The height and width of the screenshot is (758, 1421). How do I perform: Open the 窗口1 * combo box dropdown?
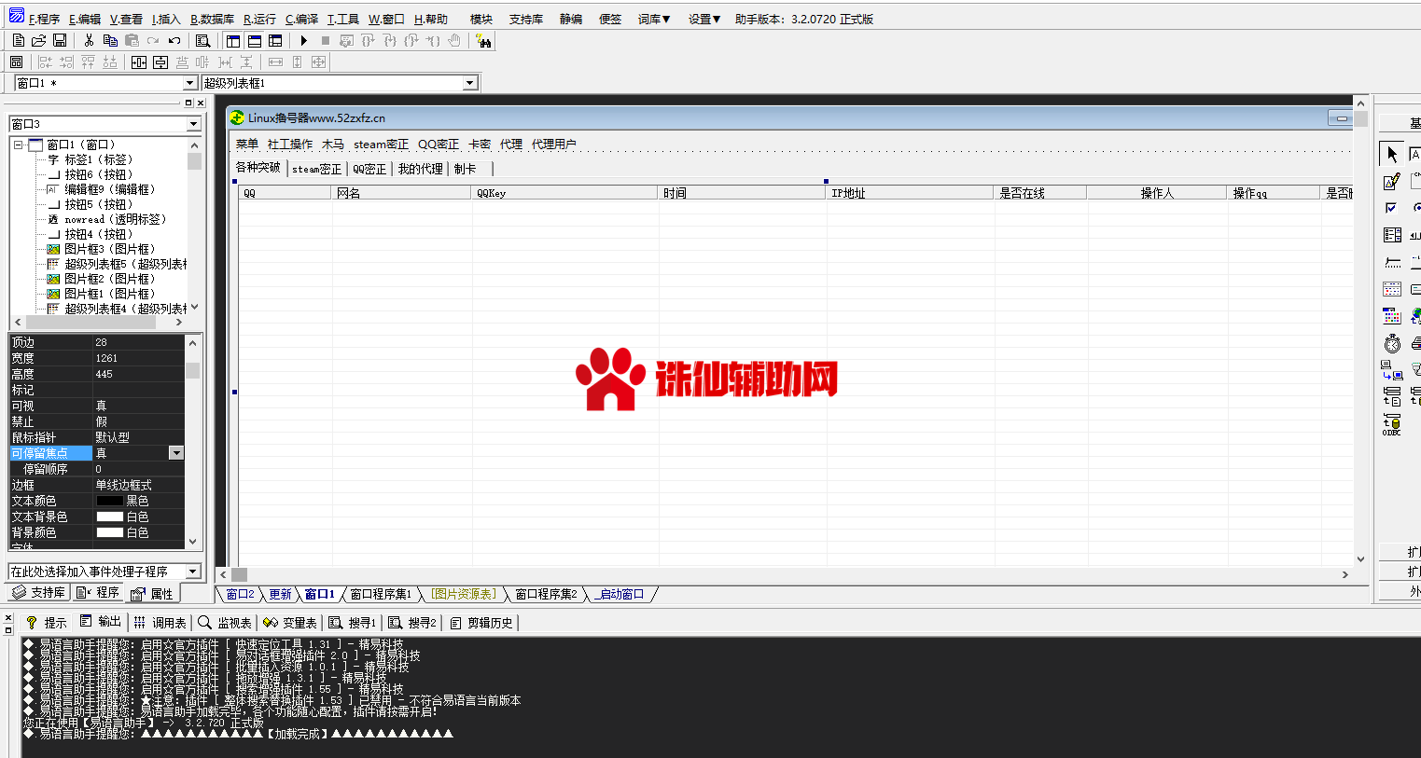click(189, 83)
